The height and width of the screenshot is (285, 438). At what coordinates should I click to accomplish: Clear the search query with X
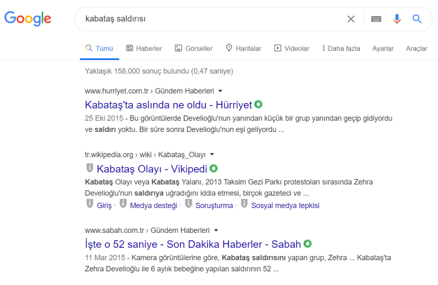[351, 19]
